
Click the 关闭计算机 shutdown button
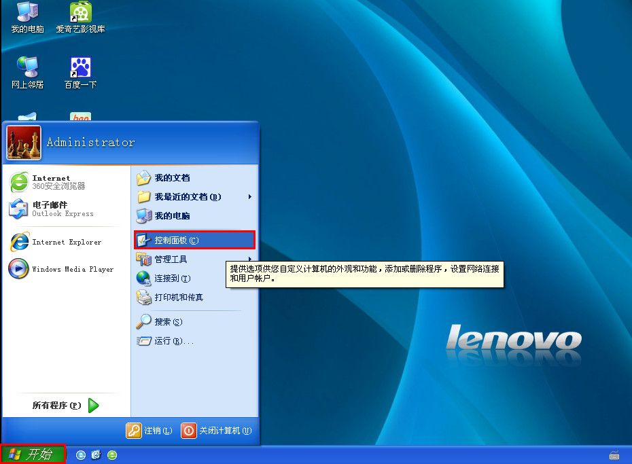(217, 431)
